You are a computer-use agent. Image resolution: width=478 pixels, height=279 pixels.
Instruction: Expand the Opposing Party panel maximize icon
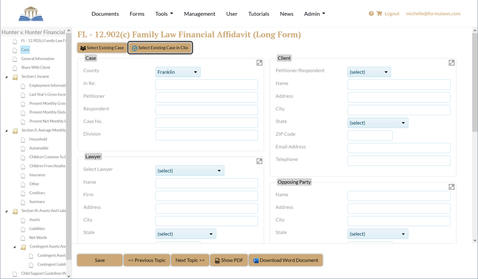(452, 187)
